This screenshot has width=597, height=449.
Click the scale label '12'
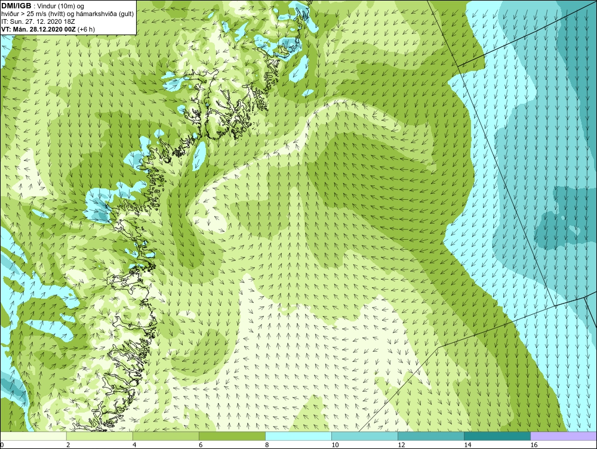point(401,445)
